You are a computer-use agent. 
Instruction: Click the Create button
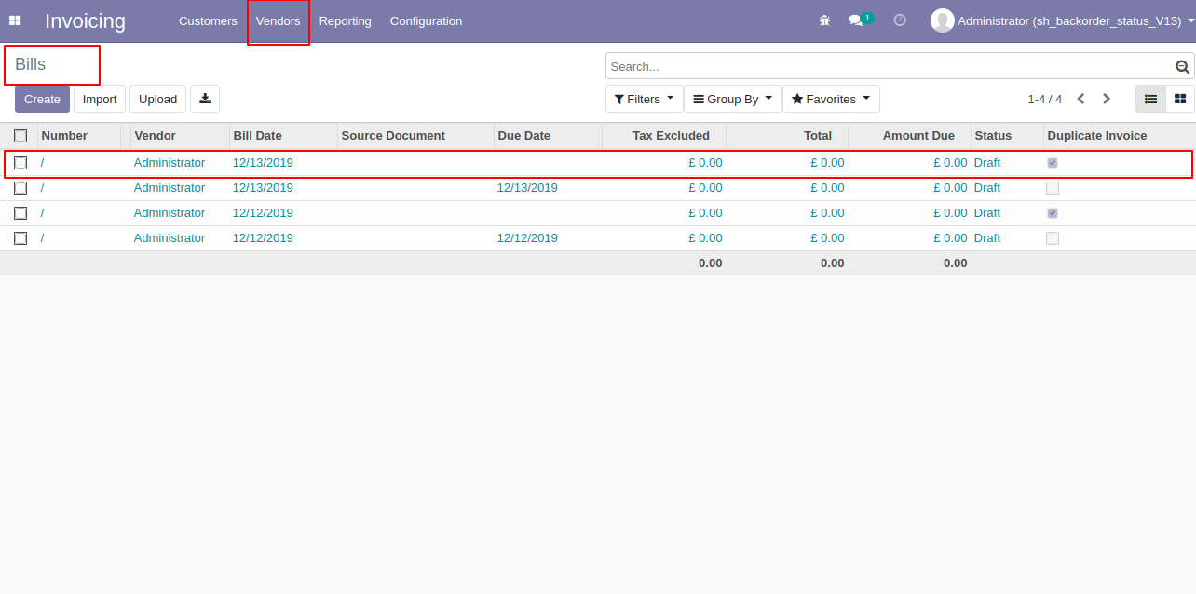point(42,99)
